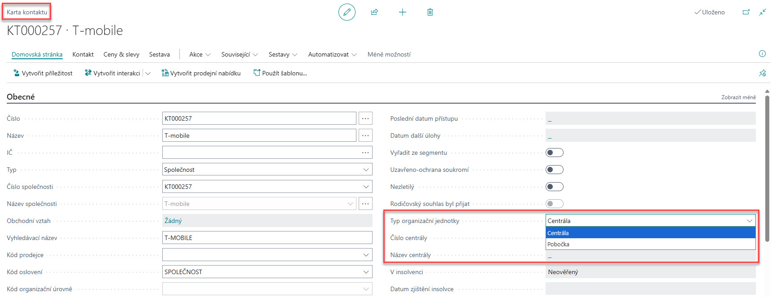Screen dimensions: 772x297
Task: Click in the Vyhledávací název field
Action: (x=267, y=238)
